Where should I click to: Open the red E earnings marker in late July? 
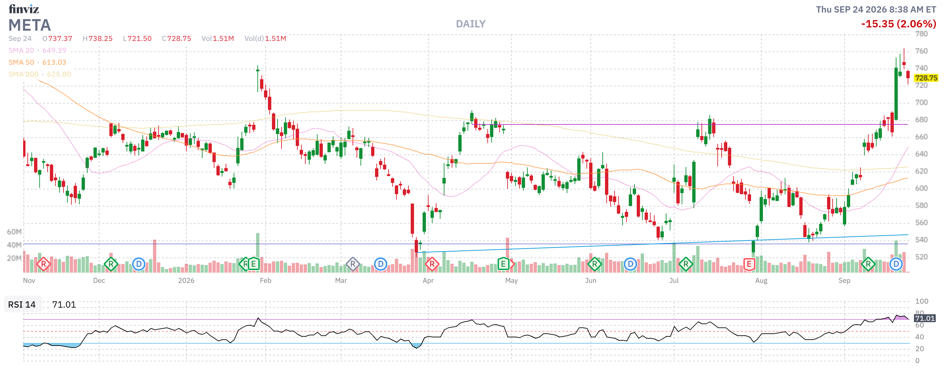(x=749, y=264)
